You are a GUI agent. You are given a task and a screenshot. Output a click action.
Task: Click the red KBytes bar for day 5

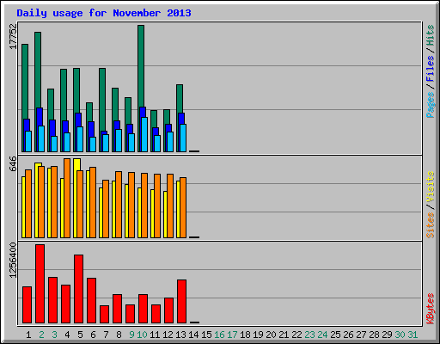click(78, 289)
